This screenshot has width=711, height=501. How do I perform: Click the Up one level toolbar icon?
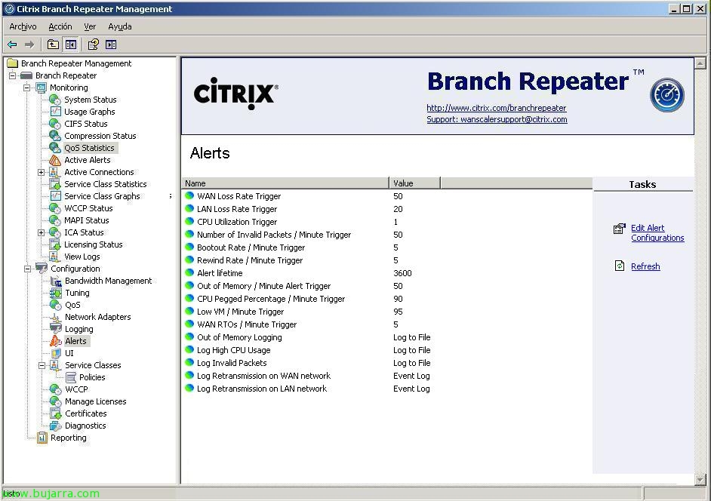pos(53,45)
